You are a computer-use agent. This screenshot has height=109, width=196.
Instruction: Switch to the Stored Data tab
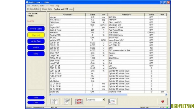[47, 9]
